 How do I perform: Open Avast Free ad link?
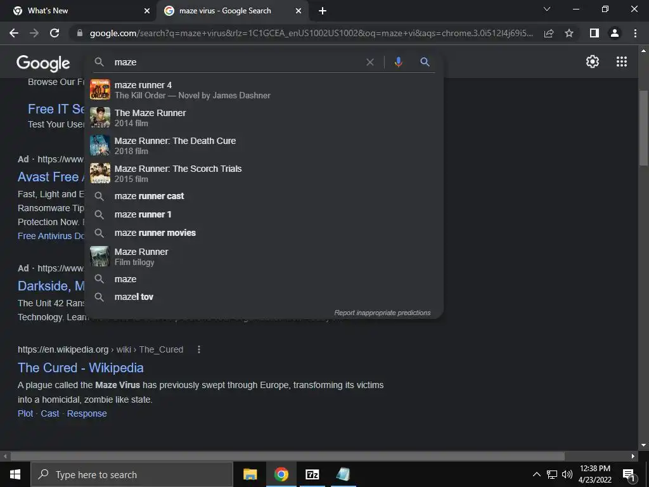tap(51, 177)
